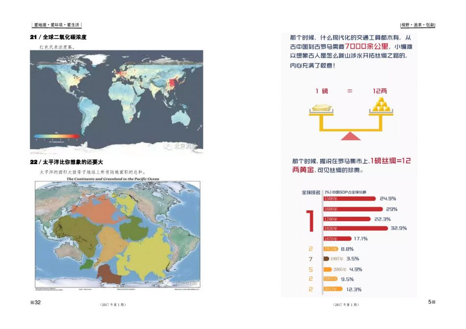Click heading 21 / 全球二氧化碳浓度
This screenshot has width=466, height=329.
(x=59, y=37)
